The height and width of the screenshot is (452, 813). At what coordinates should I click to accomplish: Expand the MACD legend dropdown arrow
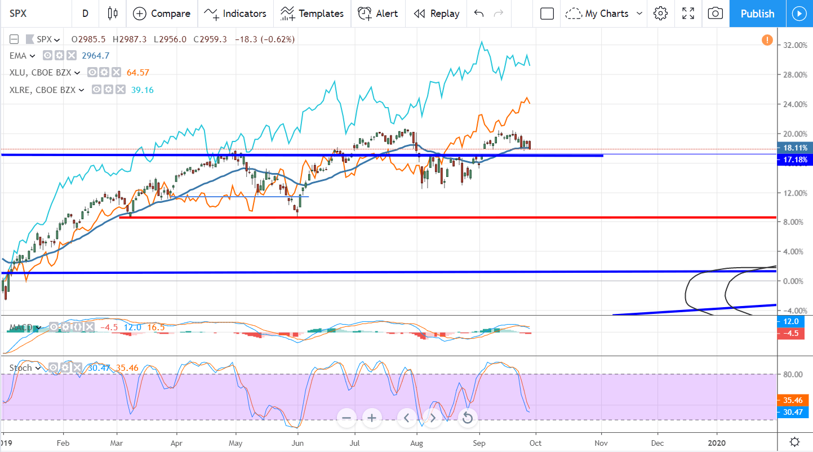(x=38, y=327)
